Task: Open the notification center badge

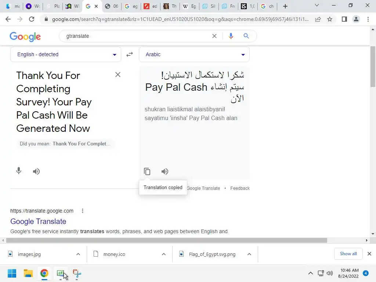Action: pyautogui.click(x=365, y=273)
